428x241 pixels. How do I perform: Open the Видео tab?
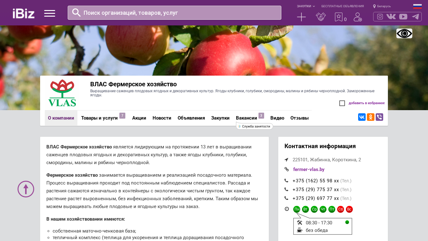coord(277,118)
